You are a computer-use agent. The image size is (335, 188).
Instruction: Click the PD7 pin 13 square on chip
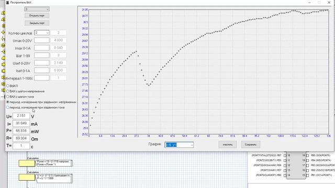(x=285, y=170)
